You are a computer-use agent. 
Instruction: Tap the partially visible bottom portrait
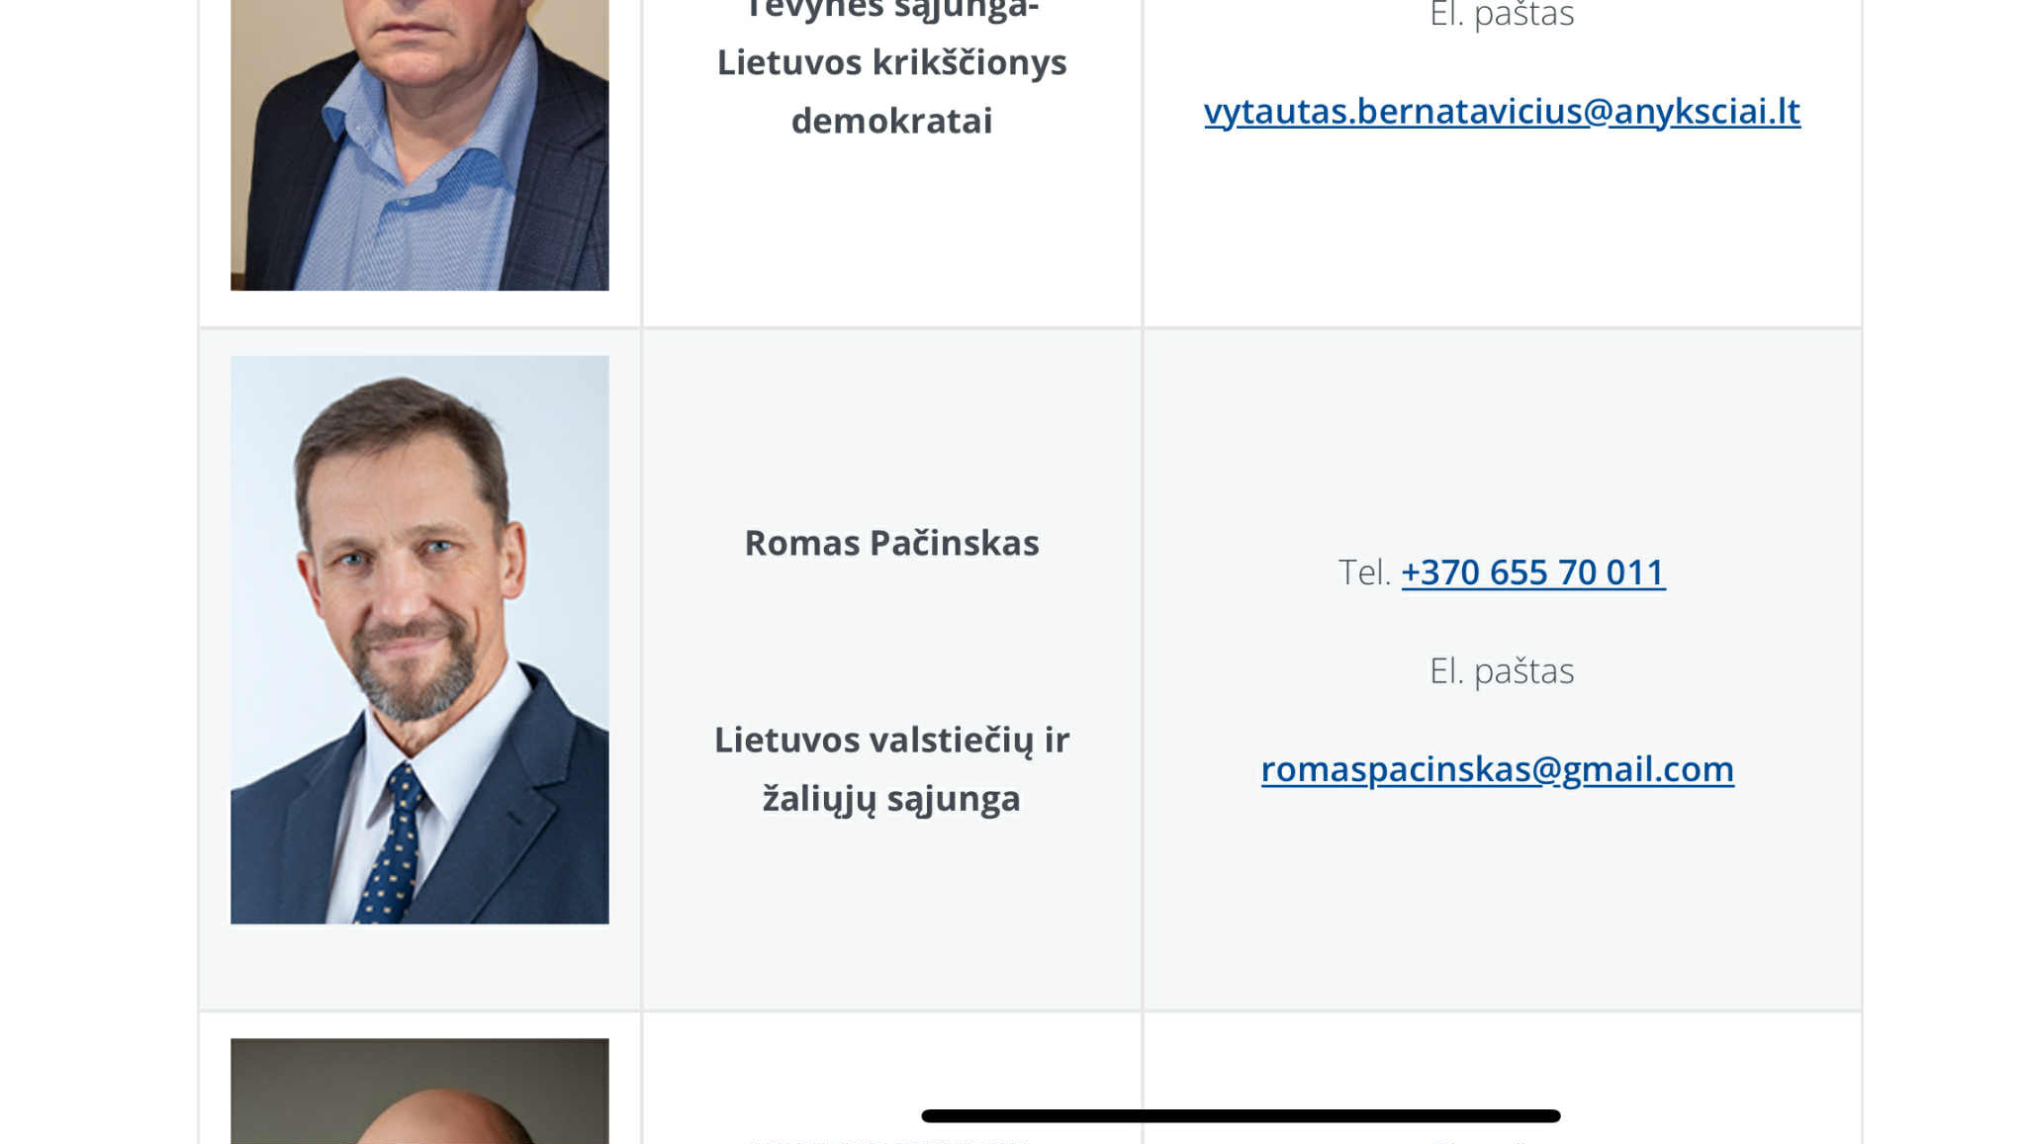click(419, 1091)
